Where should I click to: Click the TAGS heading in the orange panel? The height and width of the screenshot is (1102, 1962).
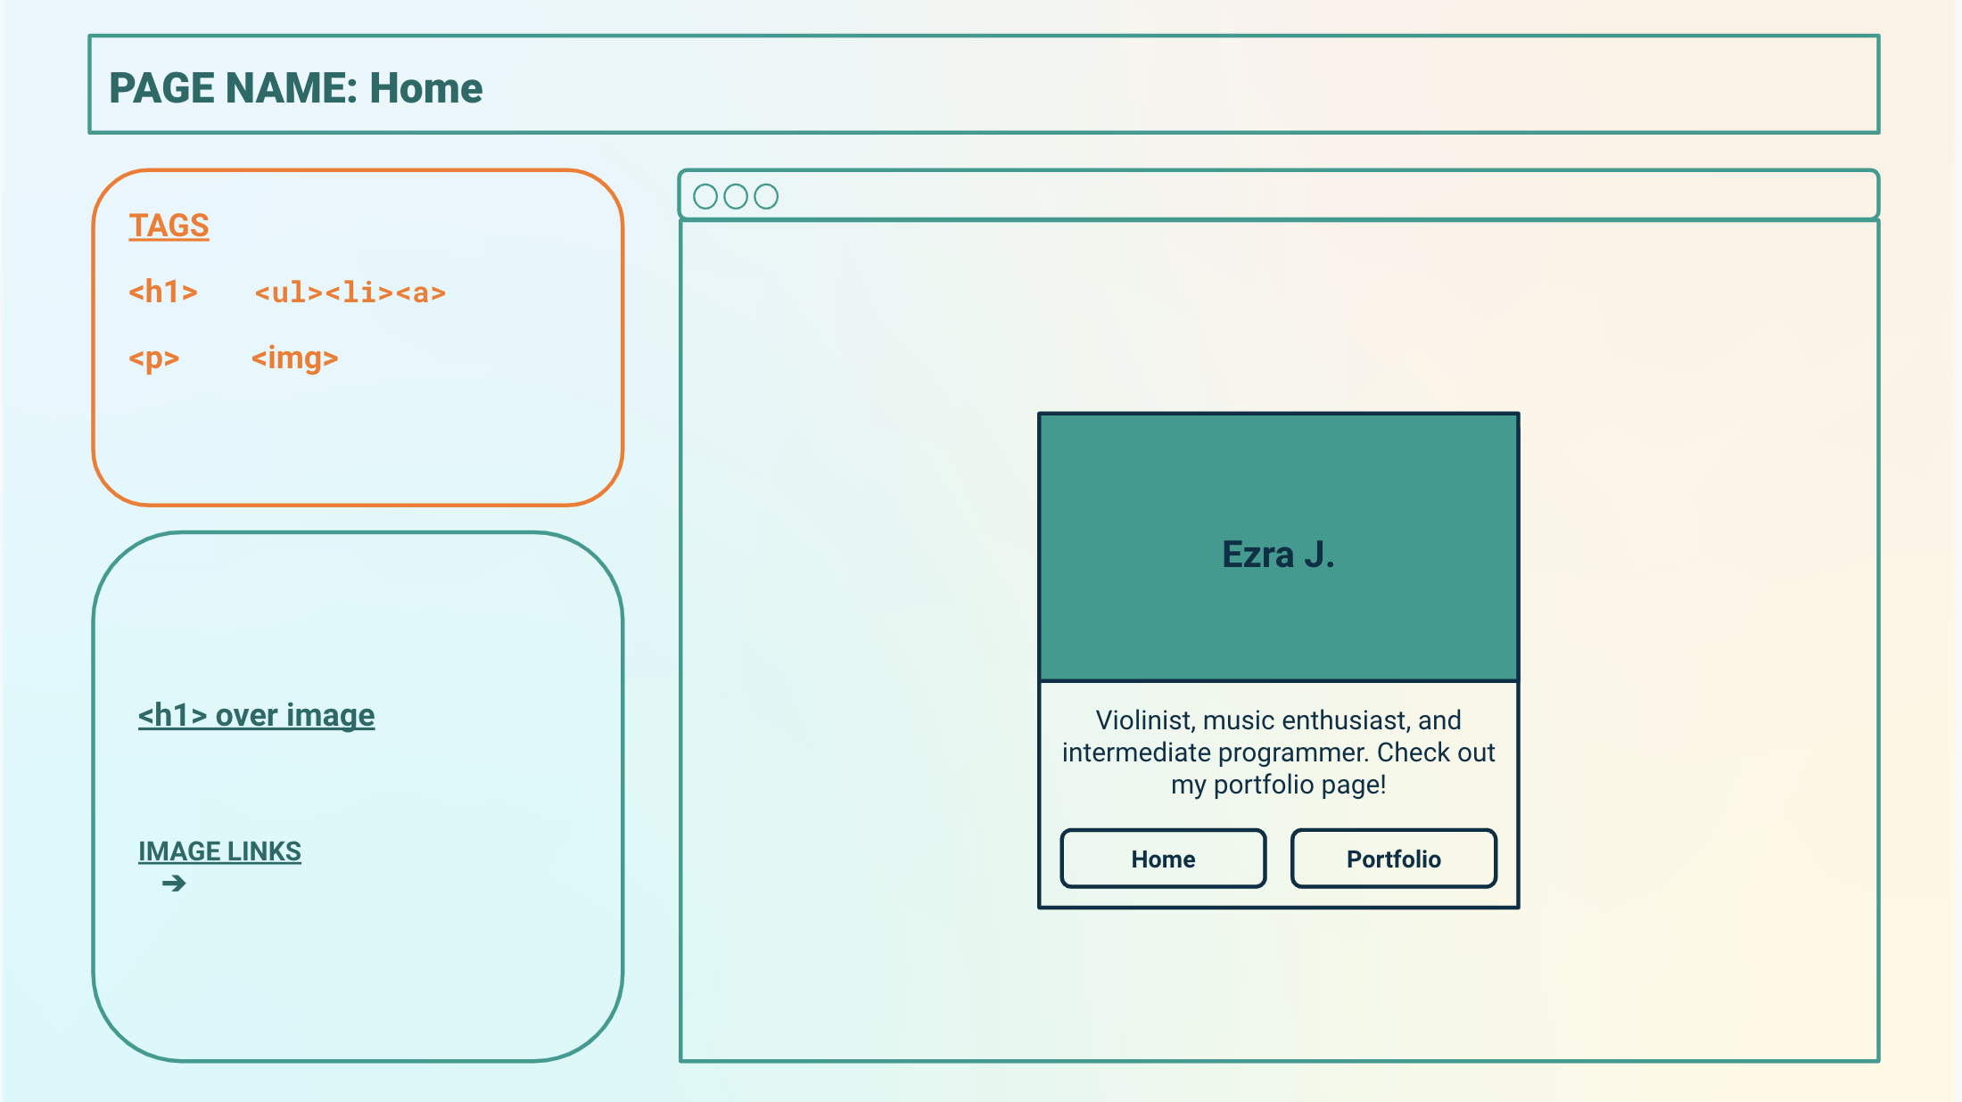click(x=169, y=225)
